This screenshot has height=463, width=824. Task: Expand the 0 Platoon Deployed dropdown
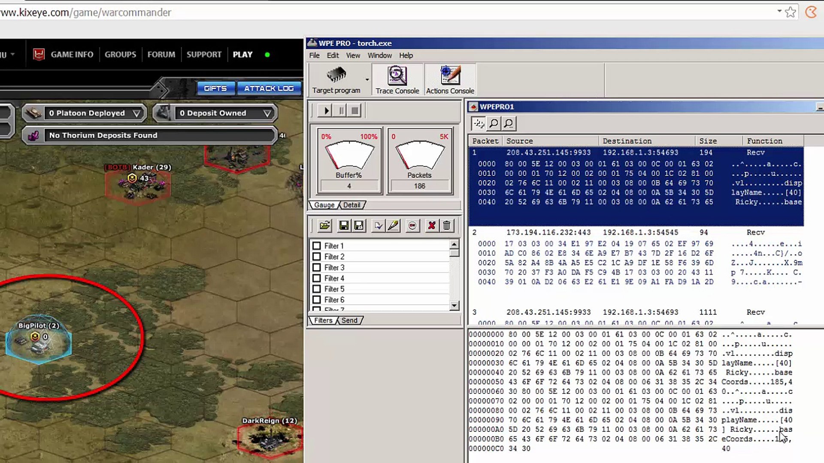tap(136, 113)
